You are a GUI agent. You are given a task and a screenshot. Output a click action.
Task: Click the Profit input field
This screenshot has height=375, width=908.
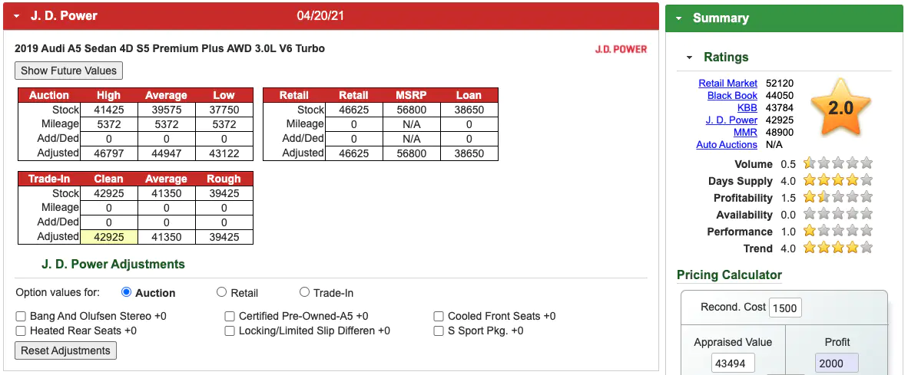point(837,363)
